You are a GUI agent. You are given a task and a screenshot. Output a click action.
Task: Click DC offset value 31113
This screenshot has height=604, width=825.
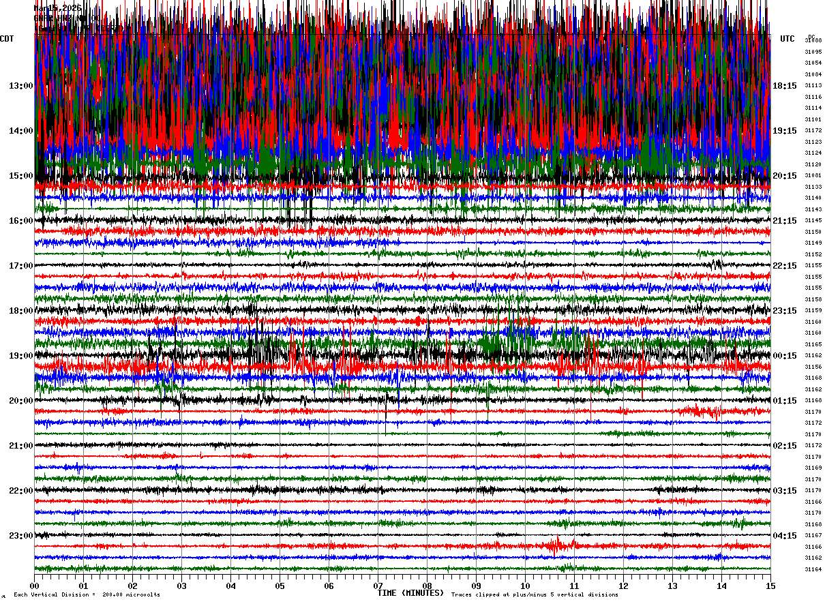pos(813,86)
